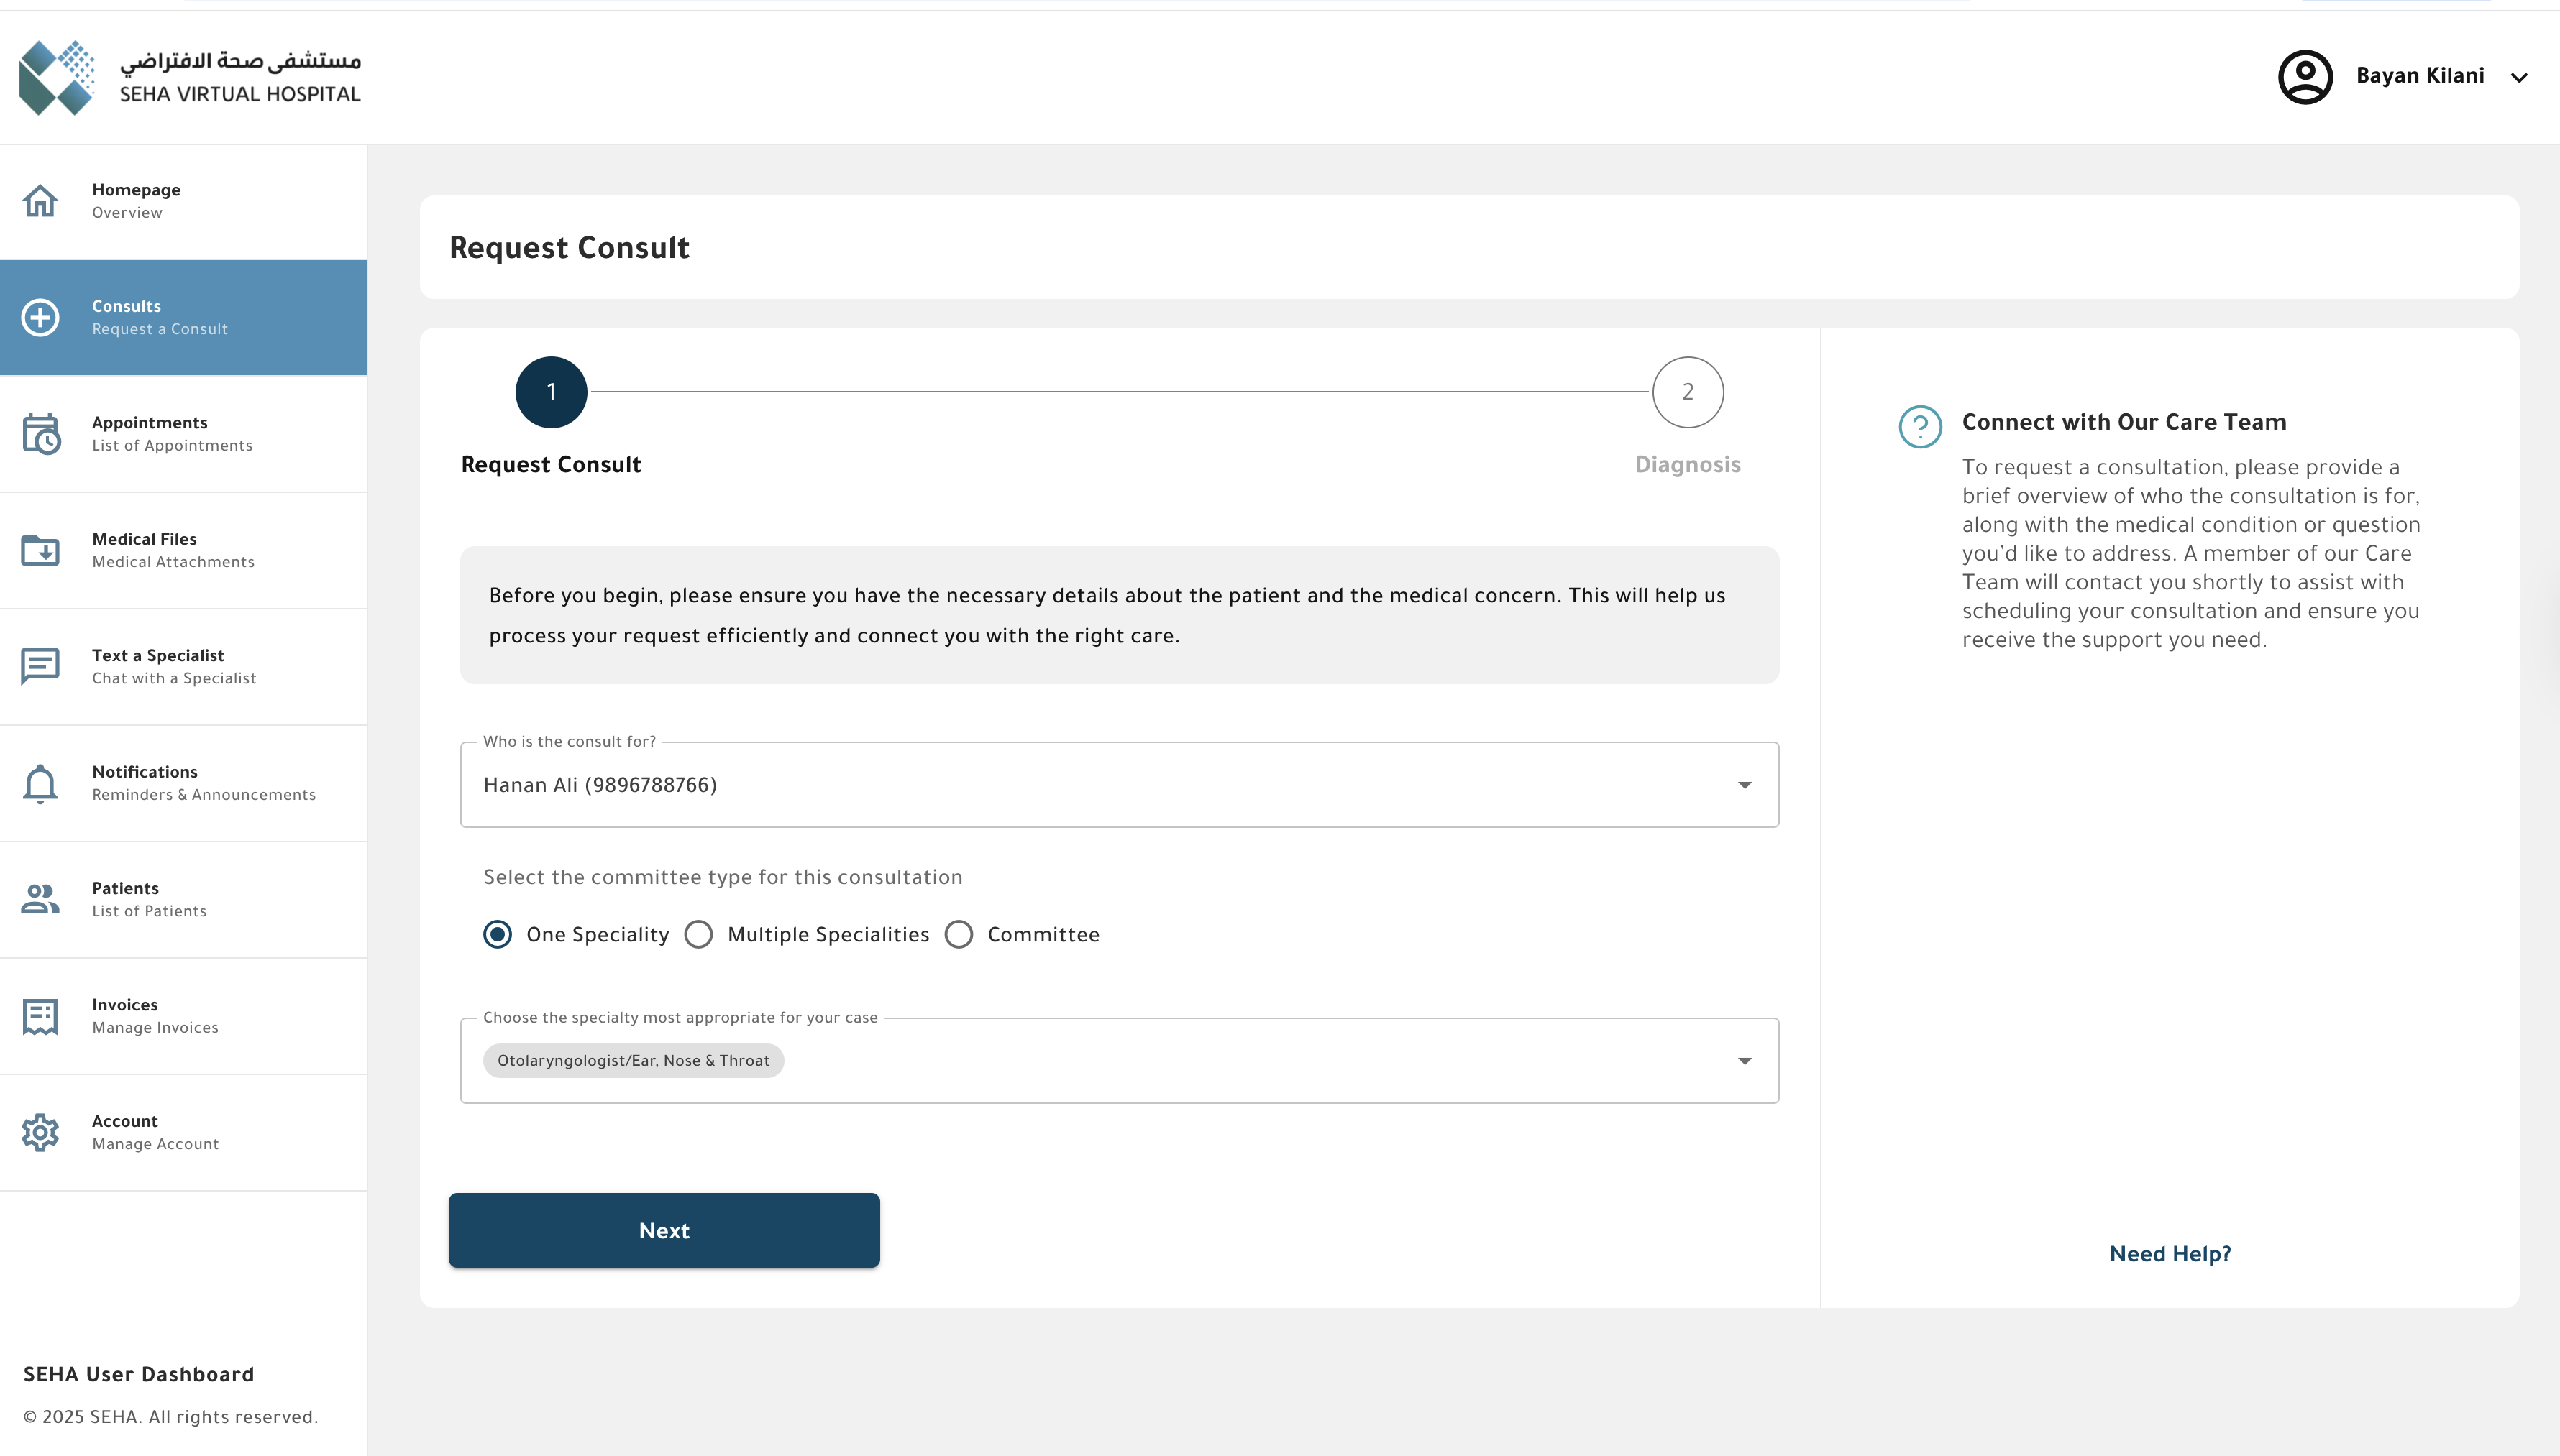Click the Text a Specialist chat icon
2560x1456 pixels.
click(40, 666)
